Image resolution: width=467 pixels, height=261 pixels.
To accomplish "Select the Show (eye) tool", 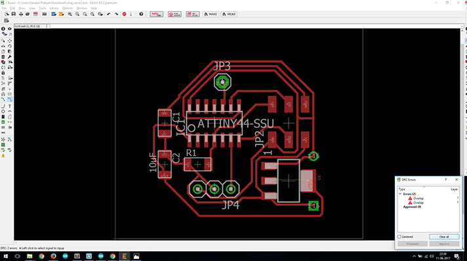I will [x=10, y=29].
